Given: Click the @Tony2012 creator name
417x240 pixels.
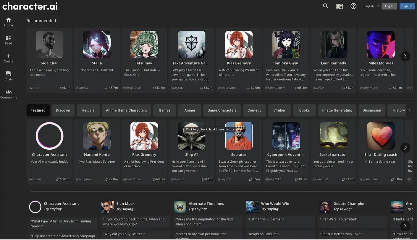Looking at the screenshot, I should pos(274,179).
